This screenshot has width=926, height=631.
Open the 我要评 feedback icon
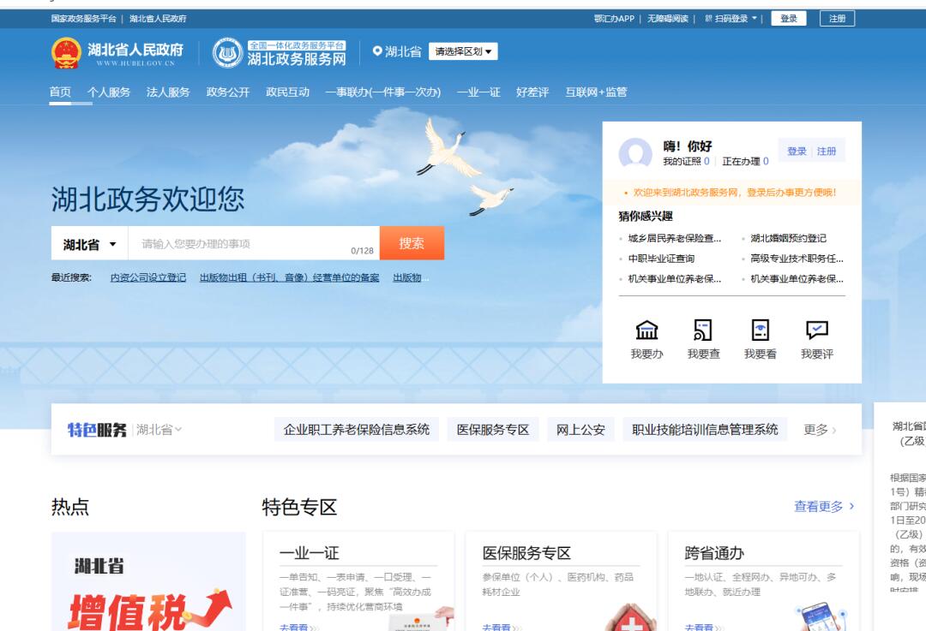[x=817, y=330]
